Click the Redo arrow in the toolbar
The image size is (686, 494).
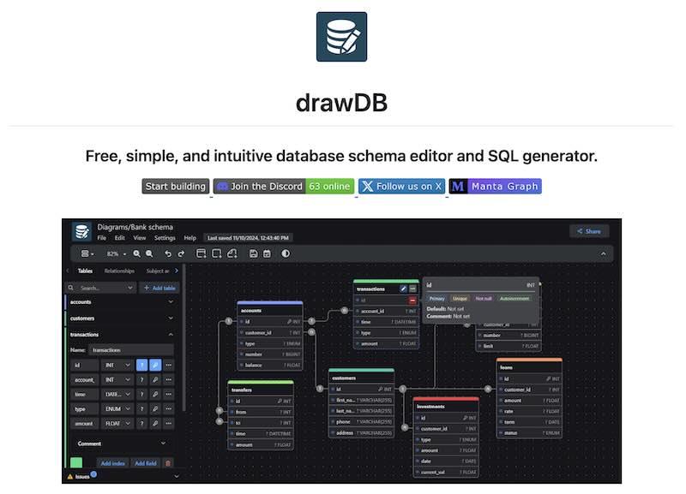[x=182, y=254]
